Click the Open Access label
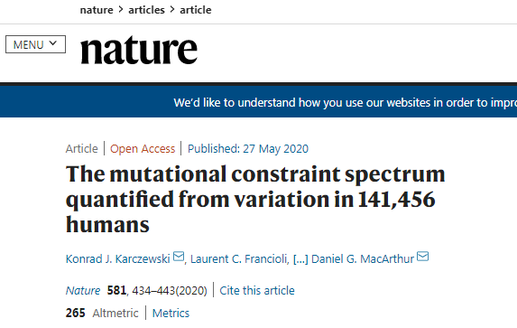The image size is (517, 328). (143, 149)
